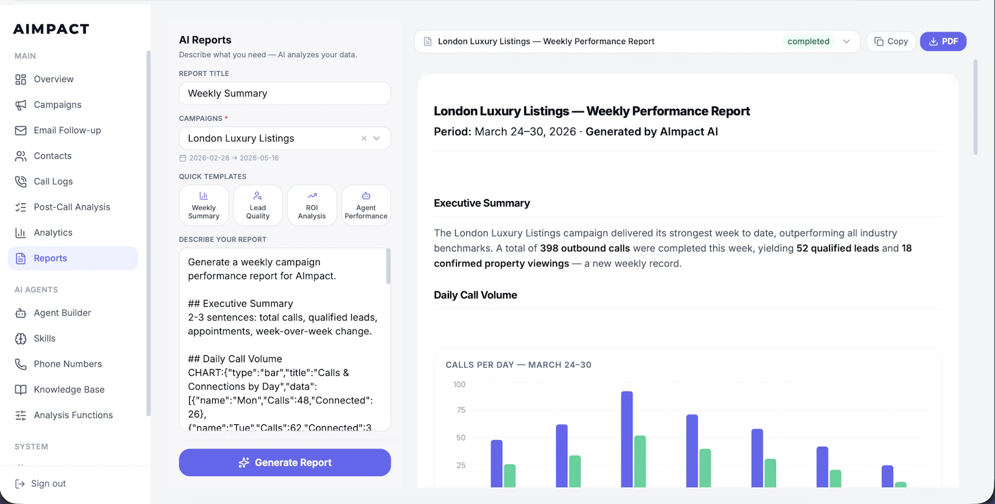
Task: Click the report preview vertical scrollbar
Action: (976, 107)
